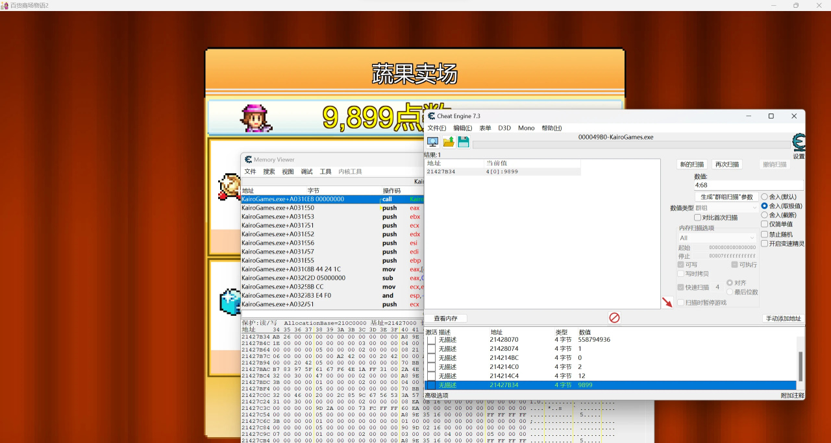
Task: Select the push eax instruction row
Action: (332, 208)
